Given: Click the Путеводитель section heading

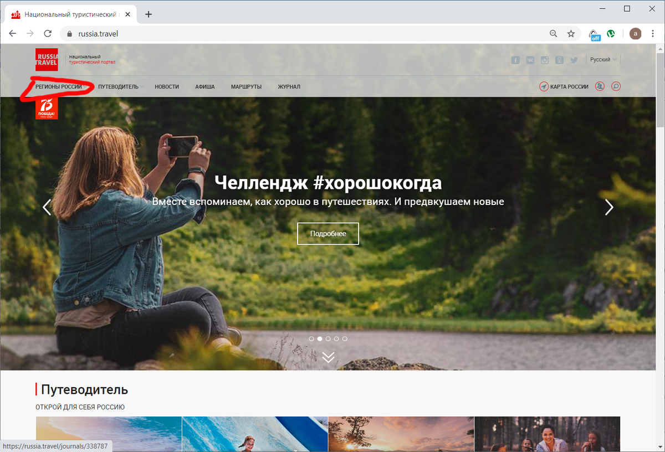Looking at the screenshot, I should tap(84, 389).
